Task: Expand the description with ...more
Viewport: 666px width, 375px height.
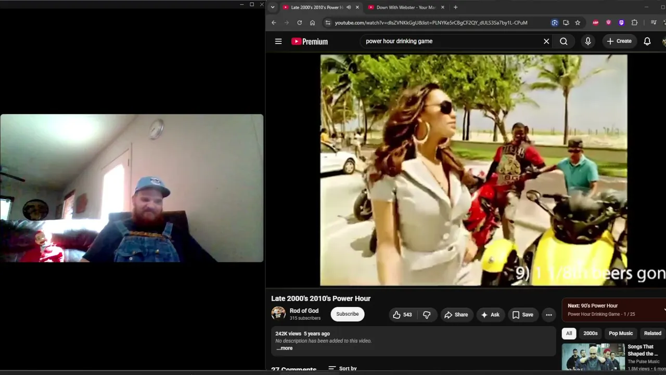Action: pos(284,348)
